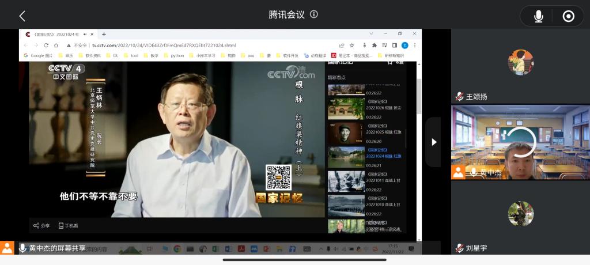
Task: Open a new browser tab
Action: pos(104,34)
